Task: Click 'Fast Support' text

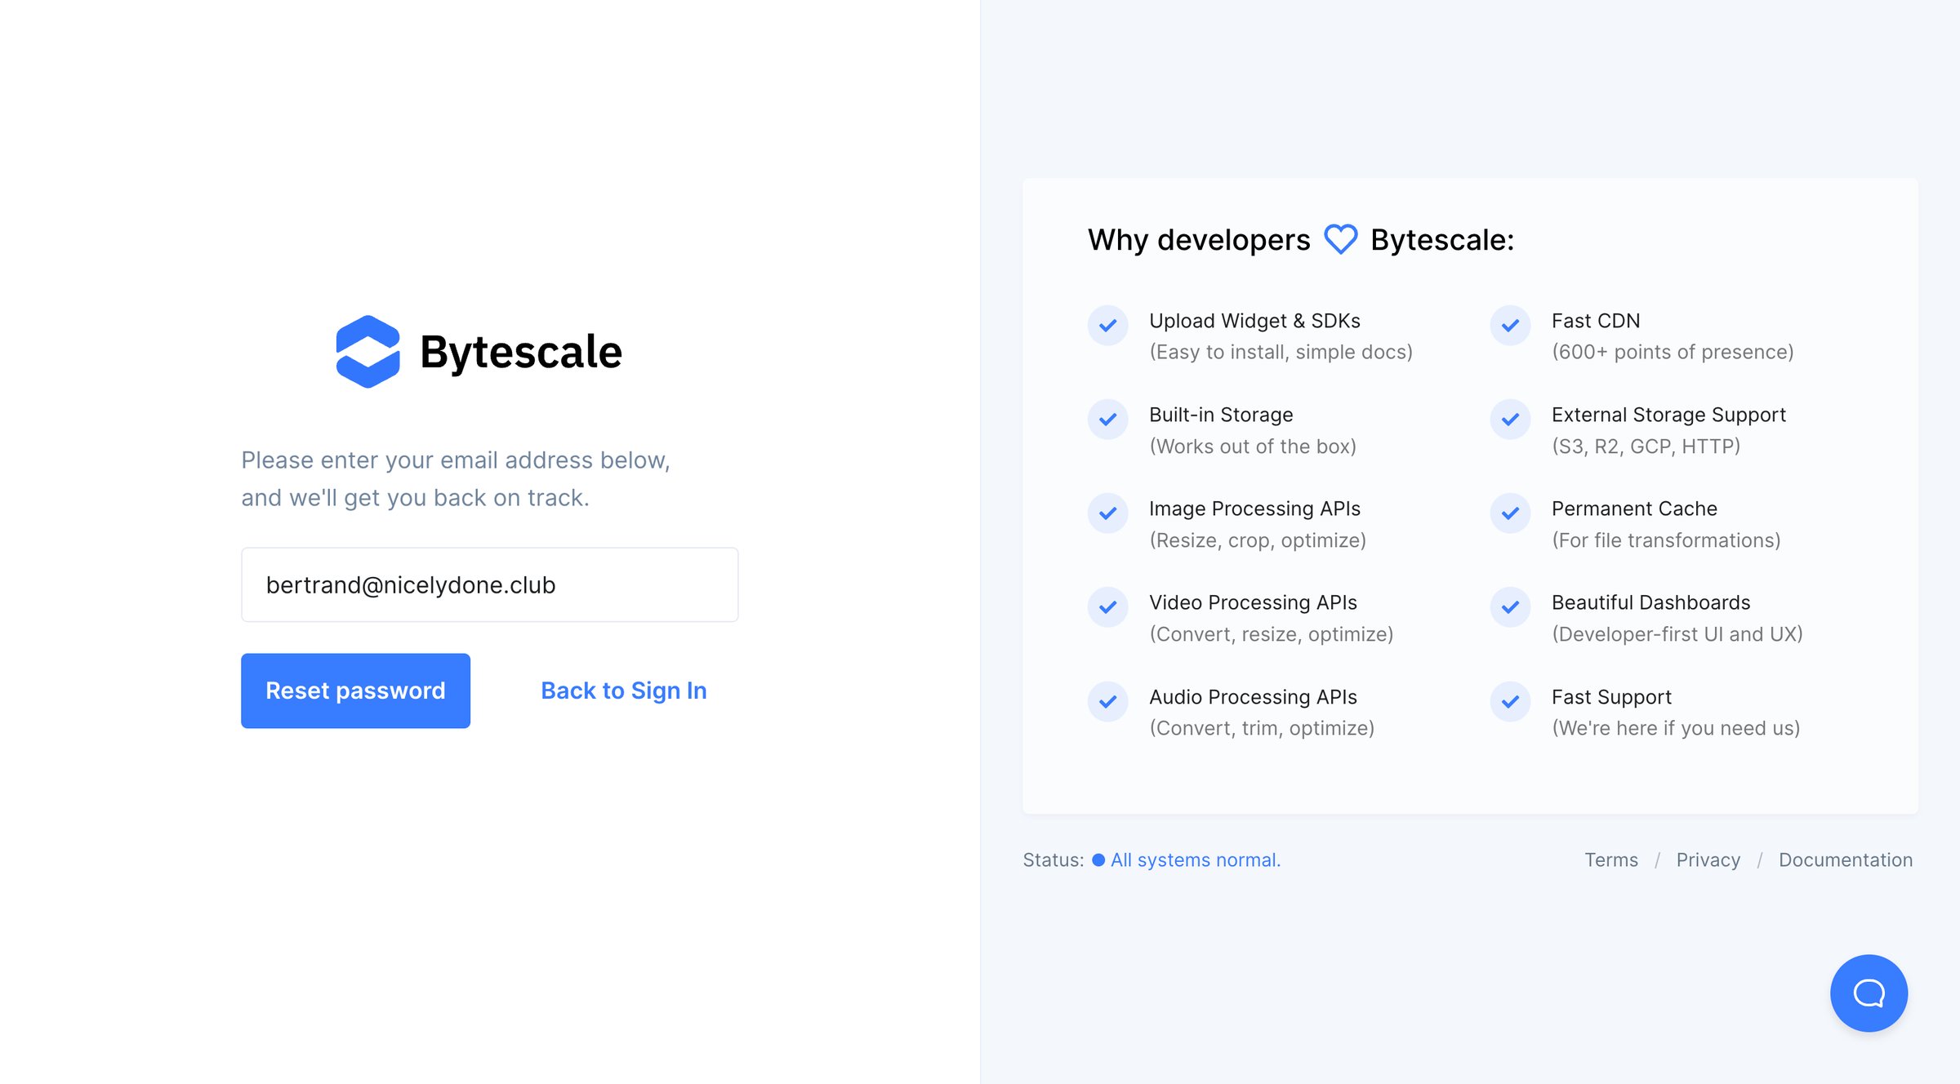Action: click(1611, 697)
